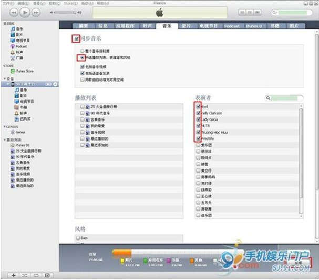Switch to grid view in the toolbar

[x=250, y=13]
